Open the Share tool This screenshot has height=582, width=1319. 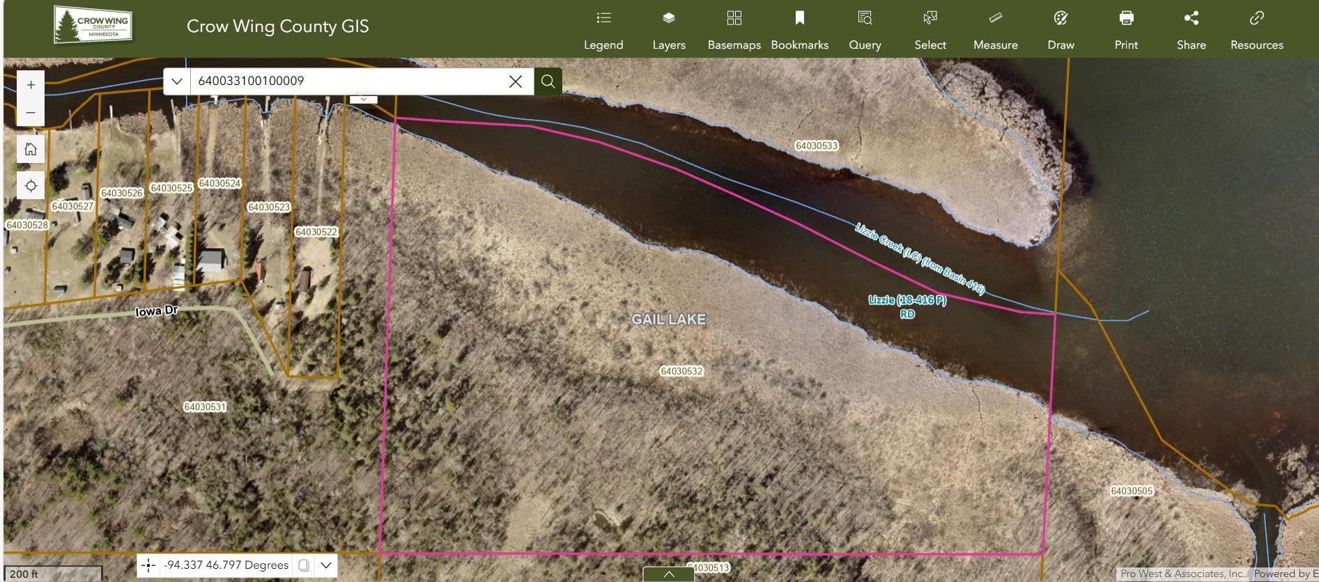(1191, 30)
